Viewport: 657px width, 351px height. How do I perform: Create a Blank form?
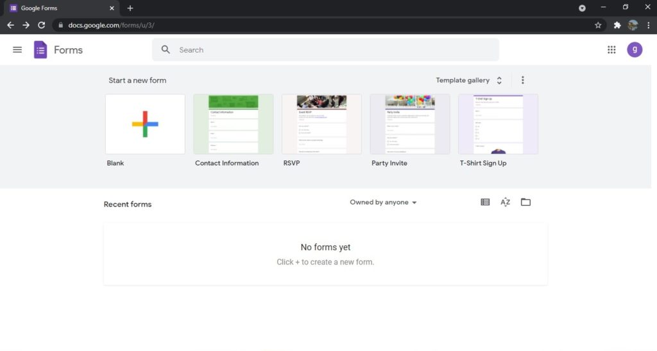coord(145,124)
